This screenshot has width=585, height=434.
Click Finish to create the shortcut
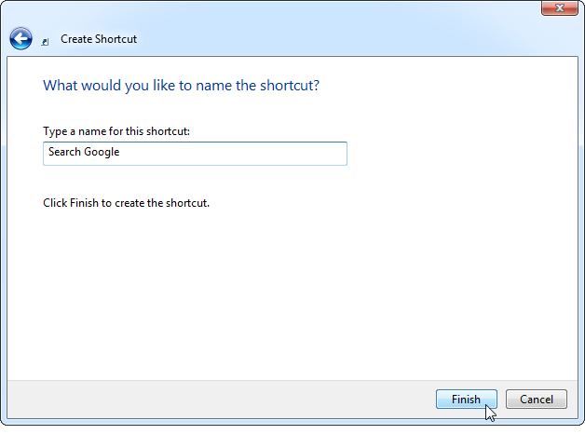(x=467, y=399)
